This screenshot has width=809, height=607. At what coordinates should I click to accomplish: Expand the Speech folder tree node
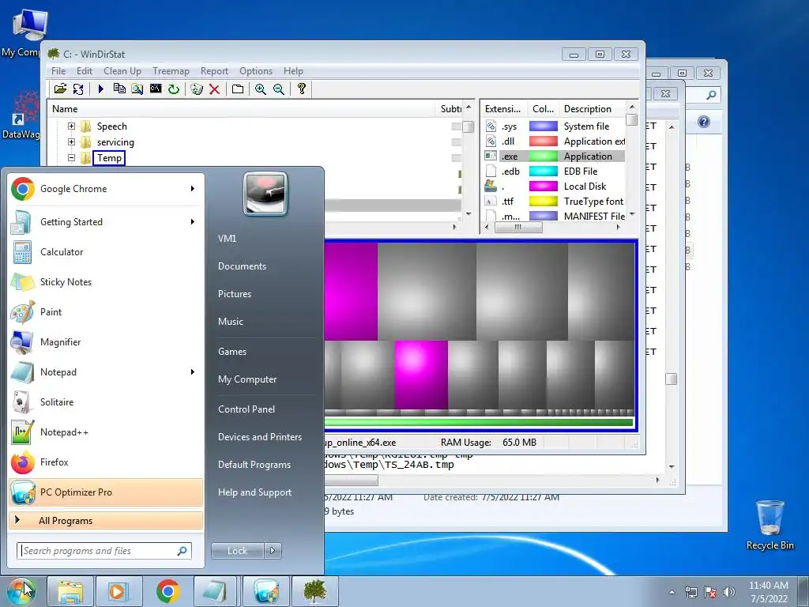click(72, 126)
